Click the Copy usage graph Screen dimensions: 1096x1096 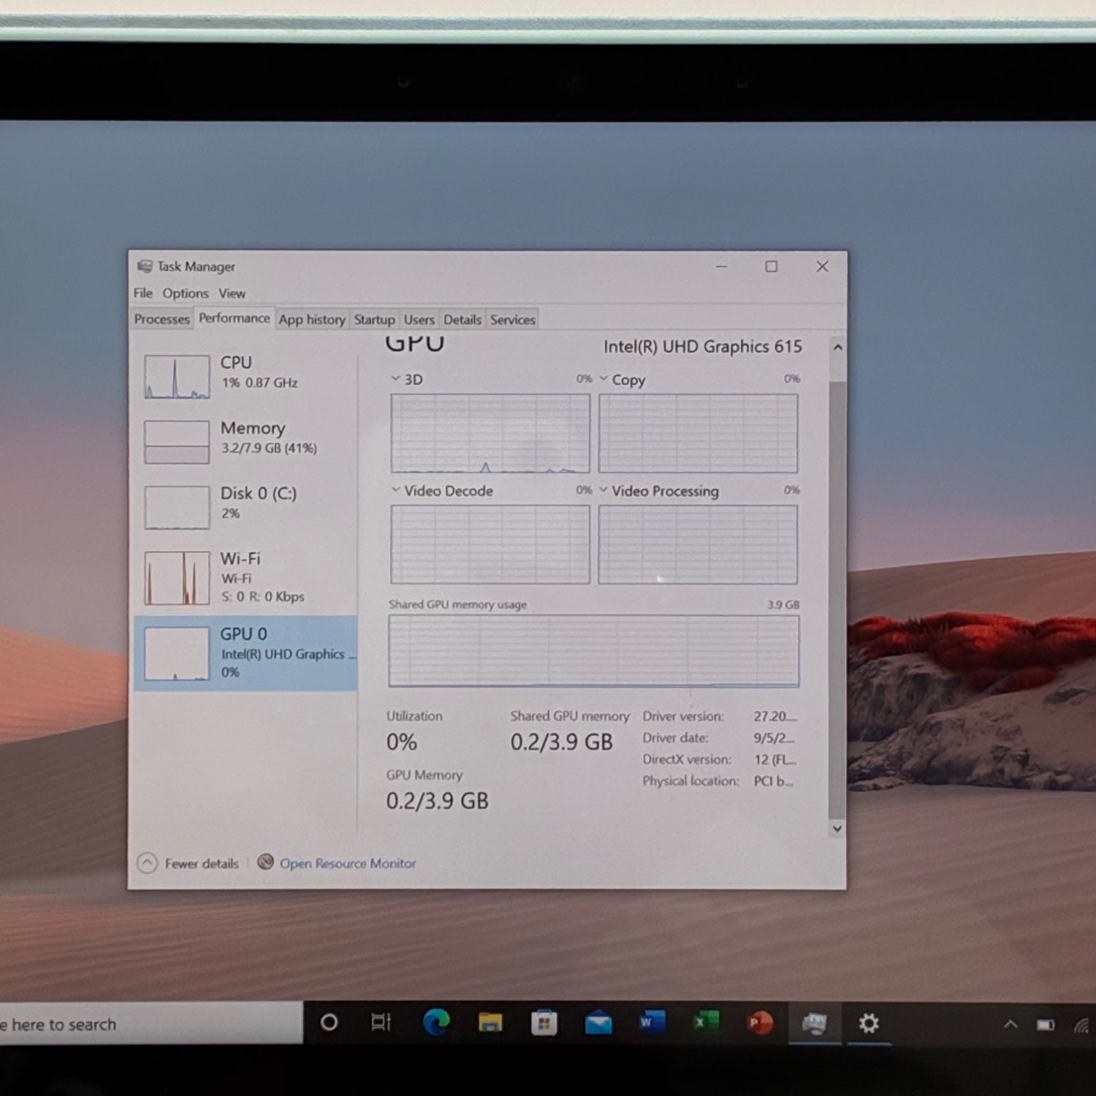pos(698,433)
